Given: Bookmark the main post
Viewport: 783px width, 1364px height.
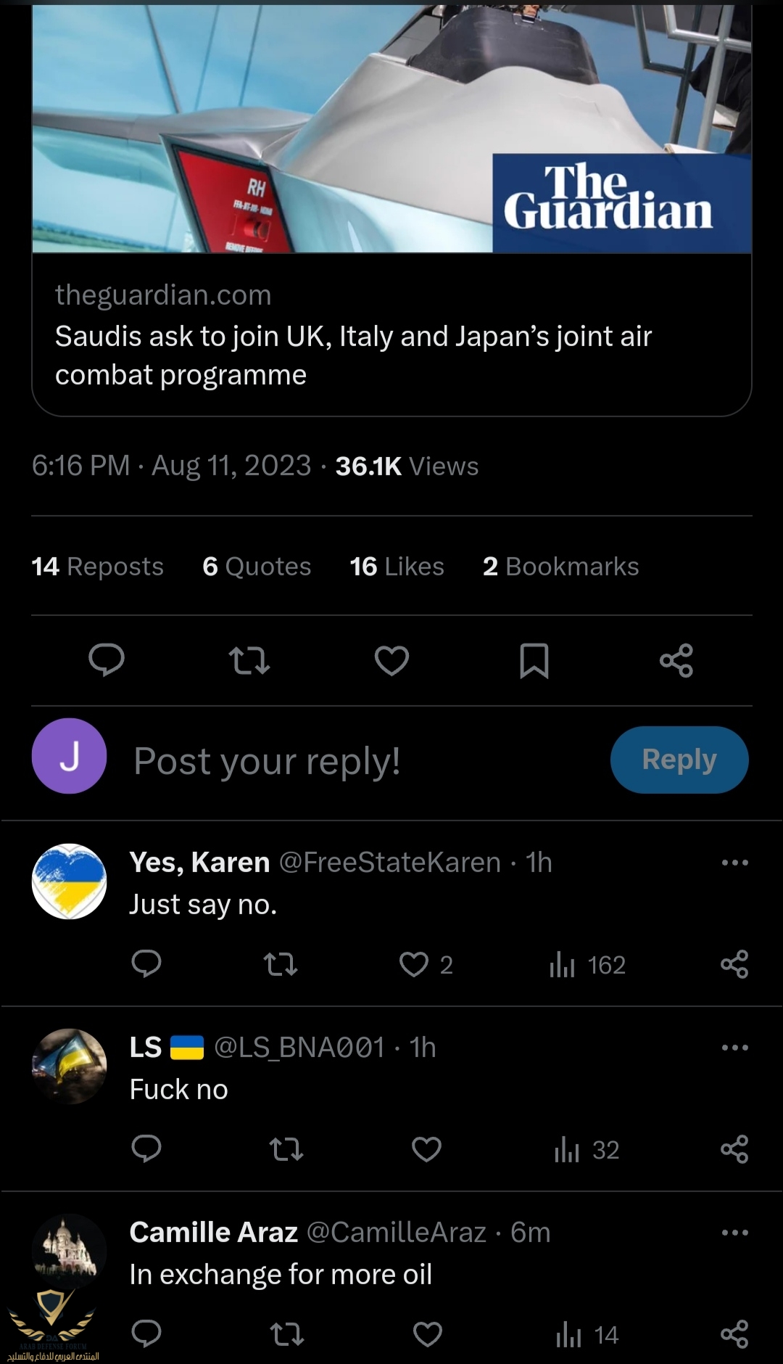Looking at the screenshot, I should click(x=534, y=661).
